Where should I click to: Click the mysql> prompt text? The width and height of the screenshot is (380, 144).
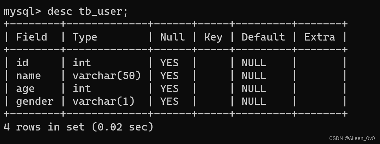pos(22,12)
